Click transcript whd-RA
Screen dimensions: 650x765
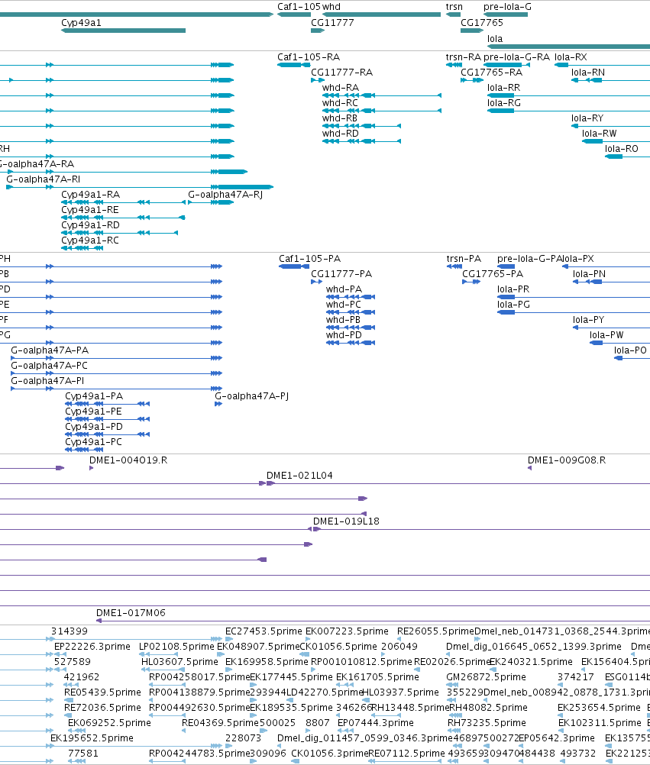point(340,87)
